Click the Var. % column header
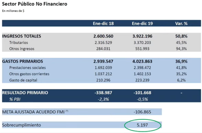202x133 pixels. click(x=181, y=23)
